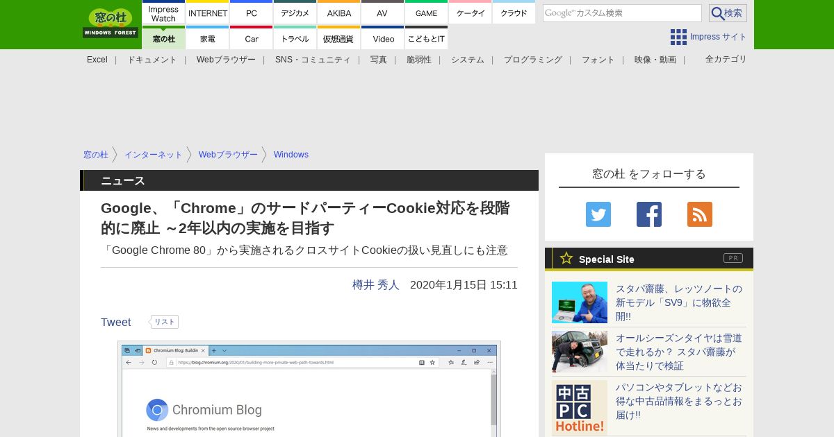Open the Twitter follow icon

598,214
